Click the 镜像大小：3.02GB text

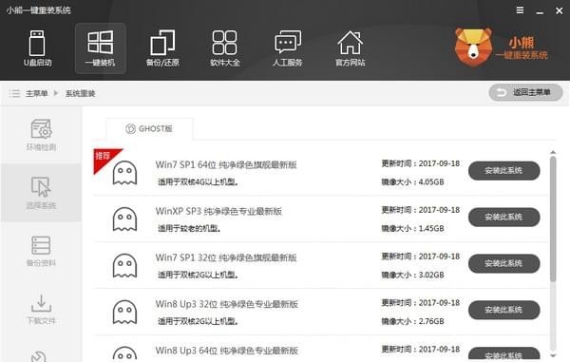point(412,276)
